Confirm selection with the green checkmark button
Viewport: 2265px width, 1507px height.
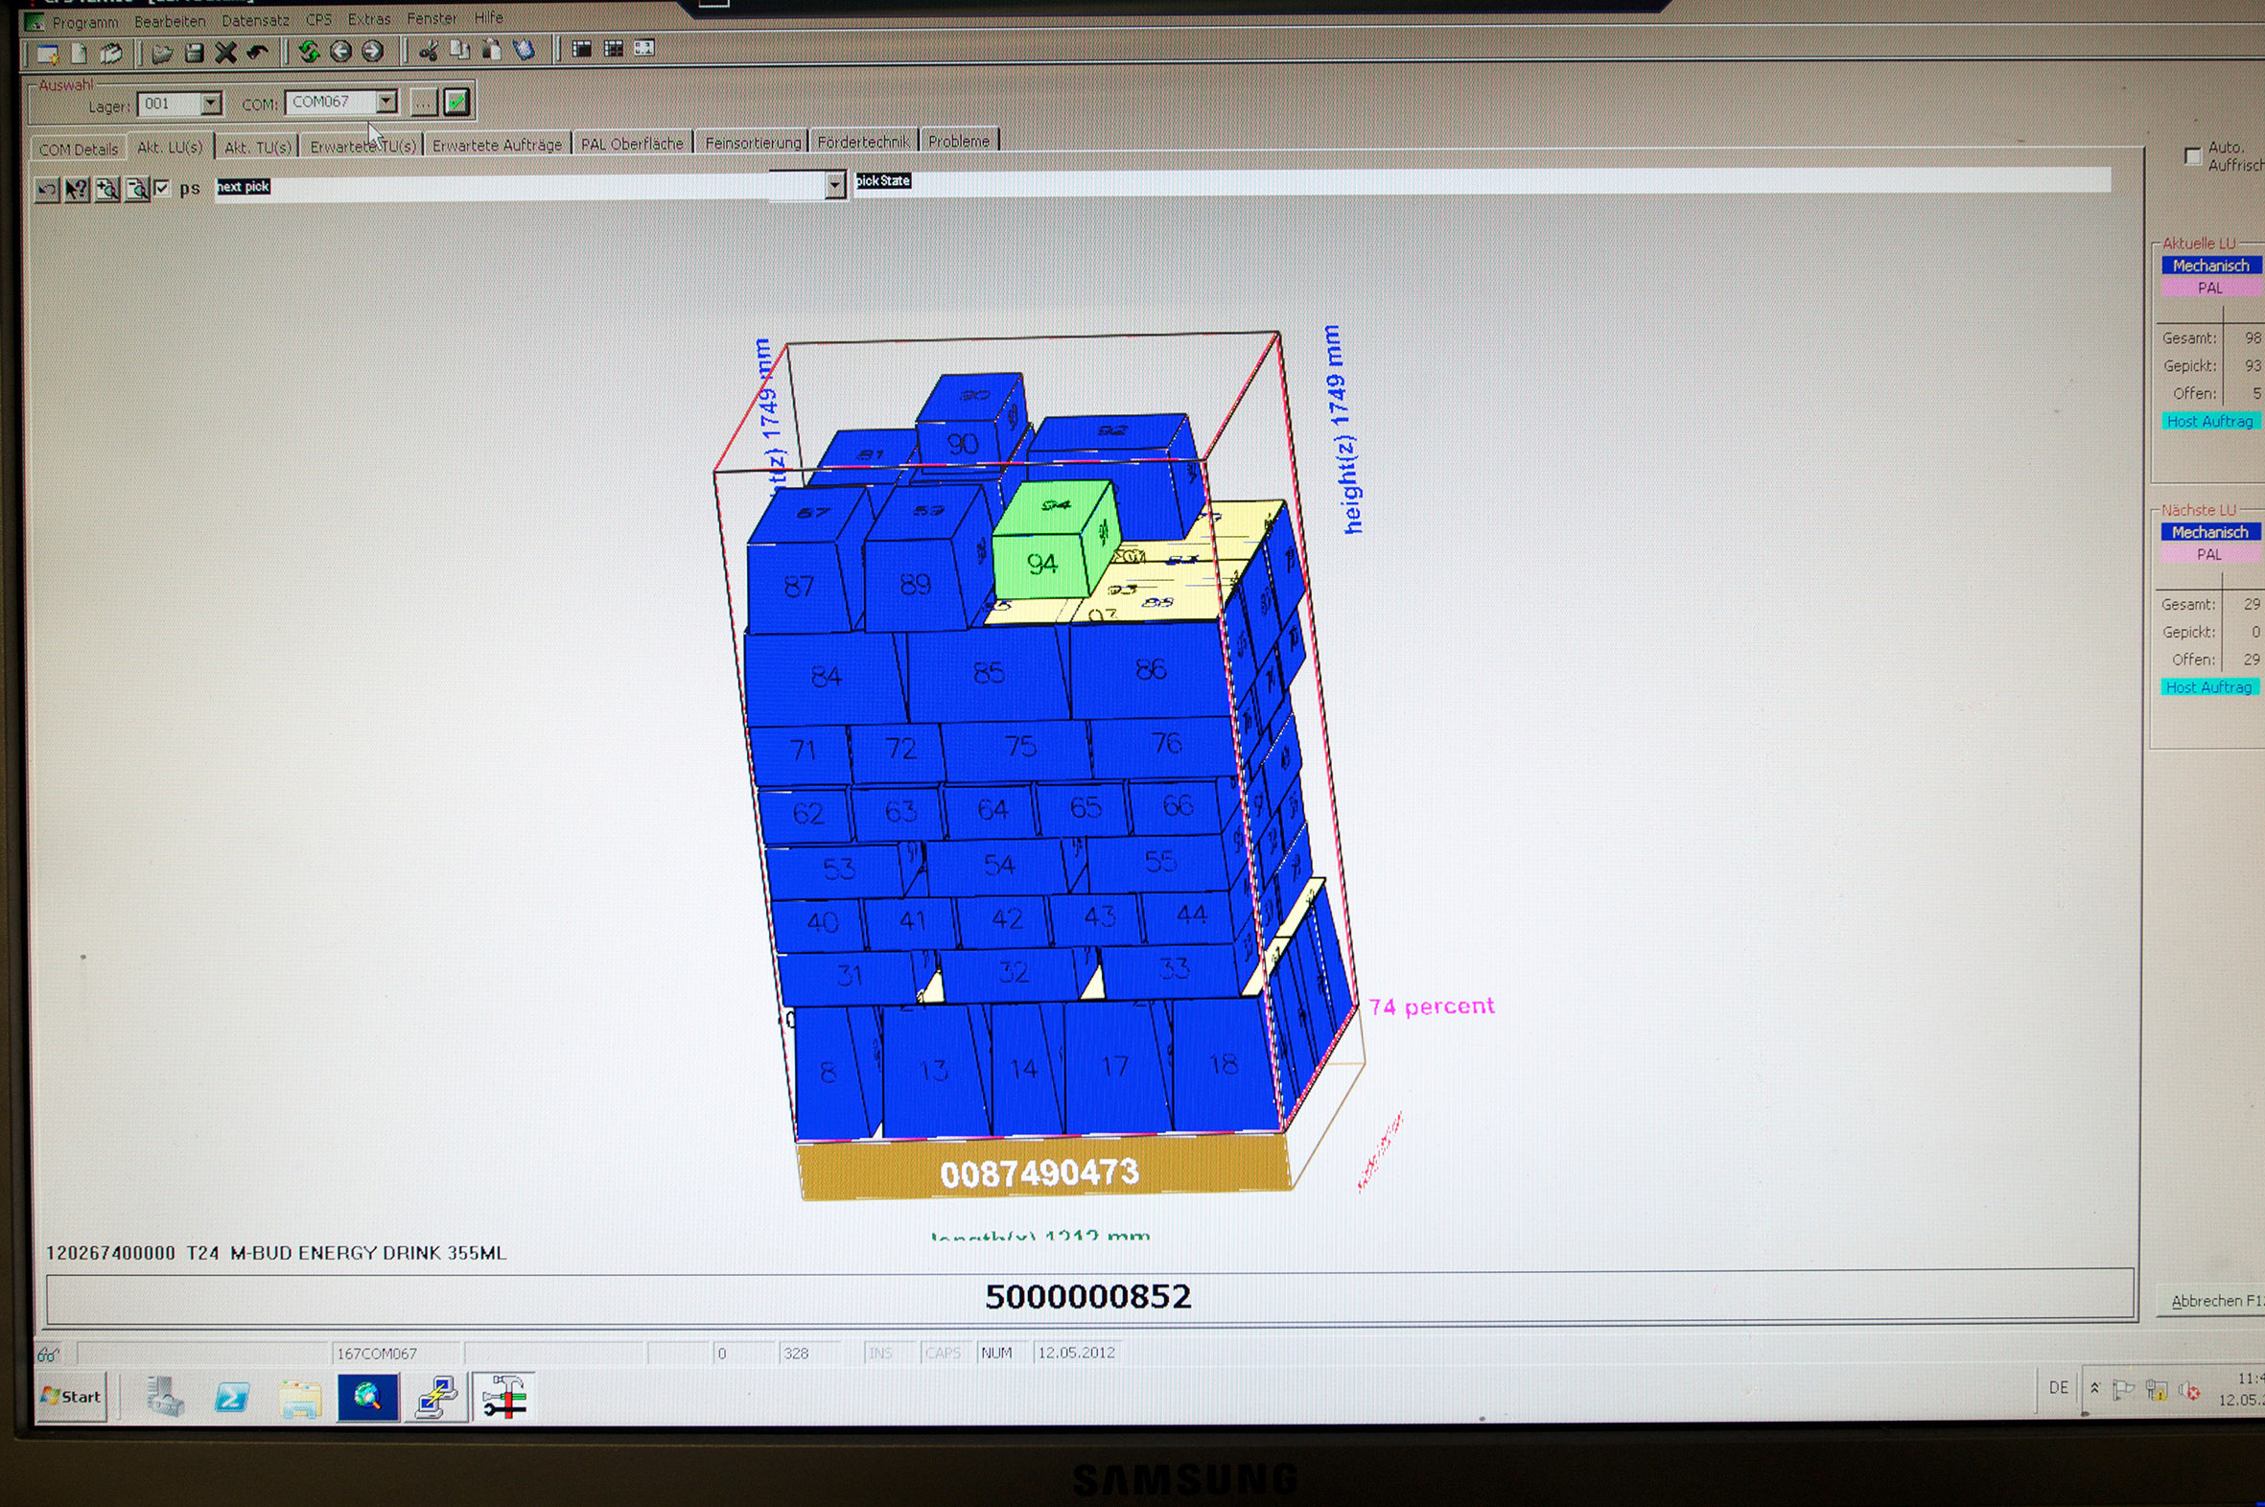(456, 101)
